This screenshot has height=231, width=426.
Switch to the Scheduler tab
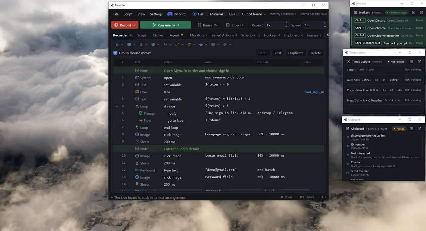250,35
